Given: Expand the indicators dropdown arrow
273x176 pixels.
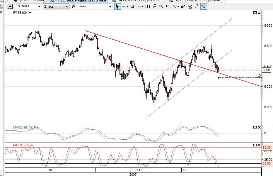Looking at the screenshot, I should pos(143,7).
